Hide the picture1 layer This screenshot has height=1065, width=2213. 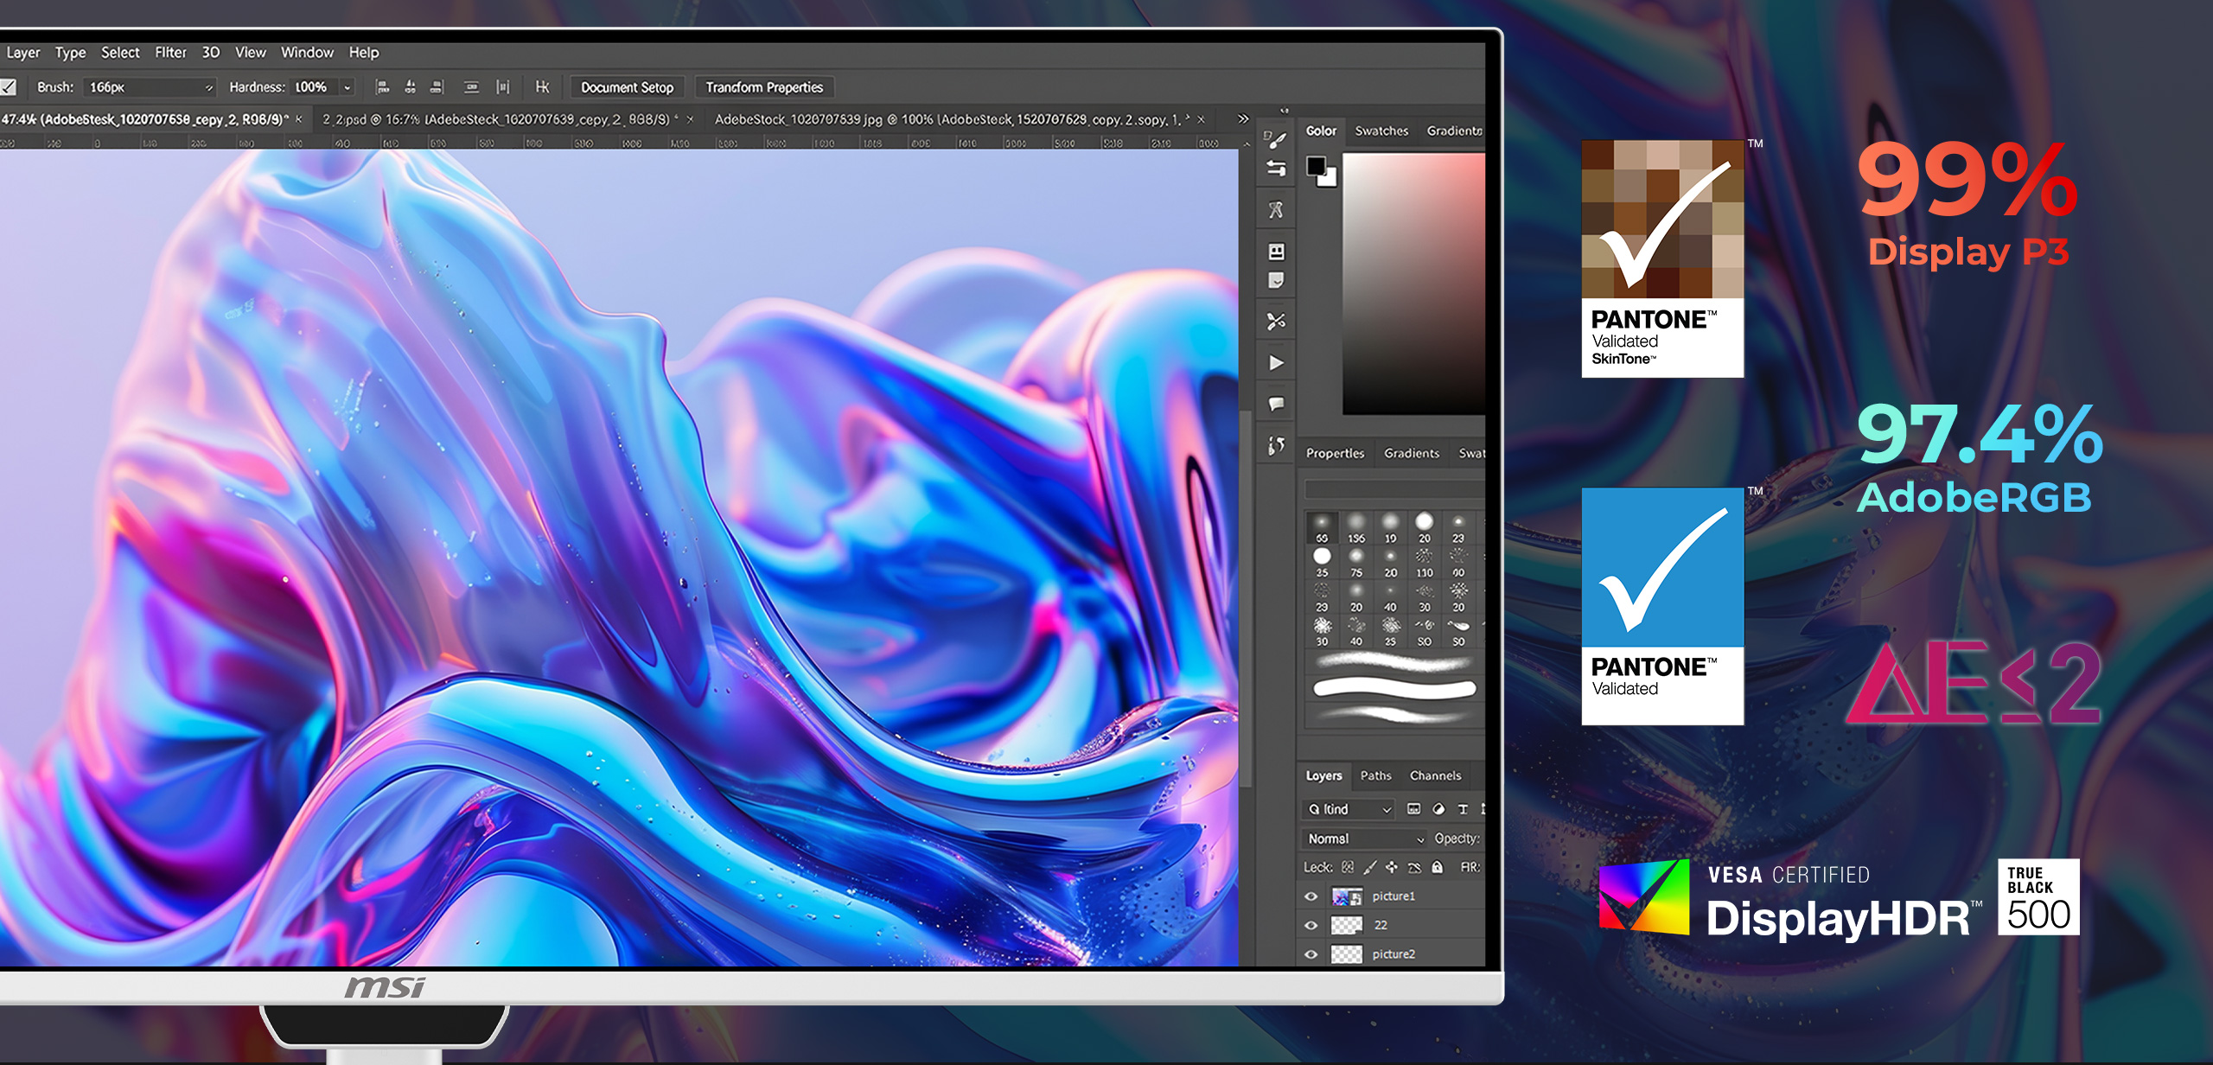click(x=1311, y=896)
